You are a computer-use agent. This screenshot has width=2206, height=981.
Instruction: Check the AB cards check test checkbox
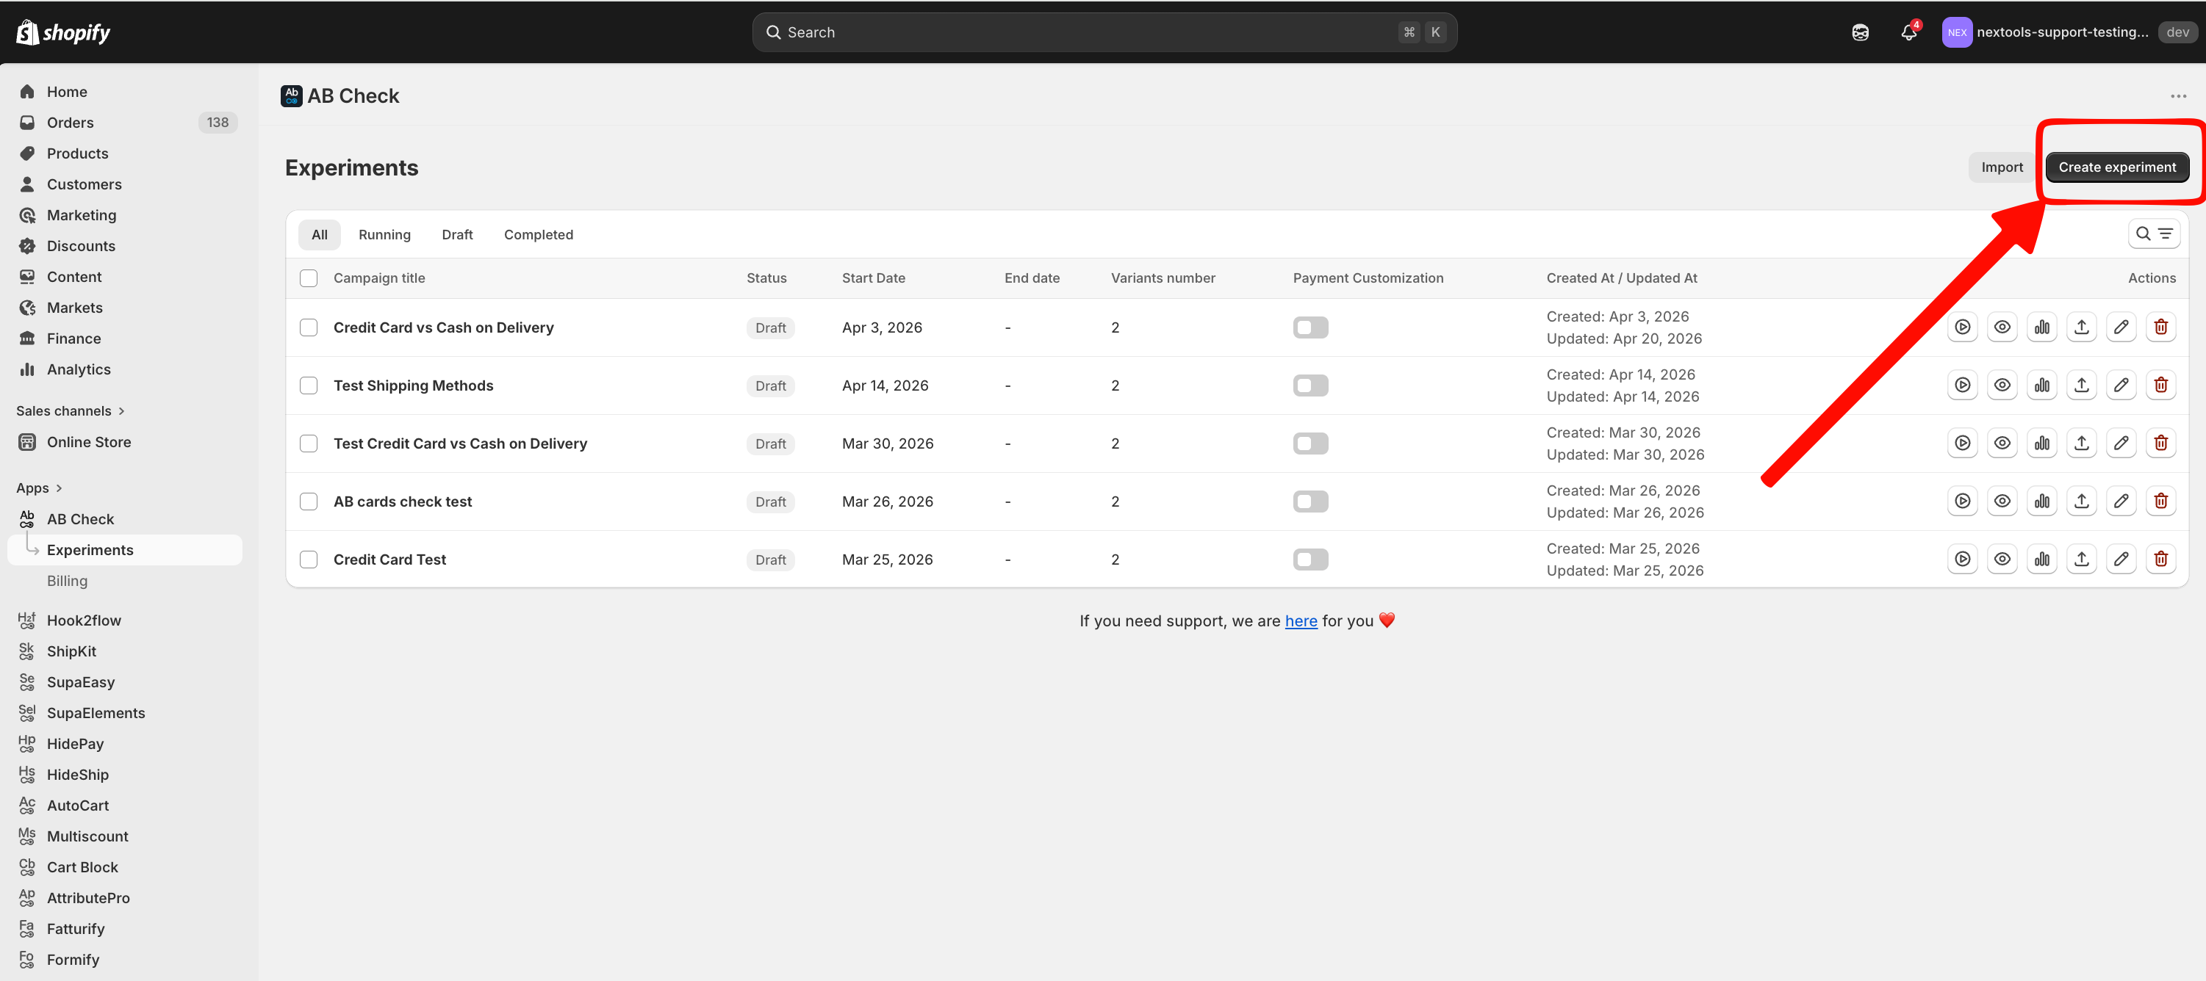click(x=309, y=502)
